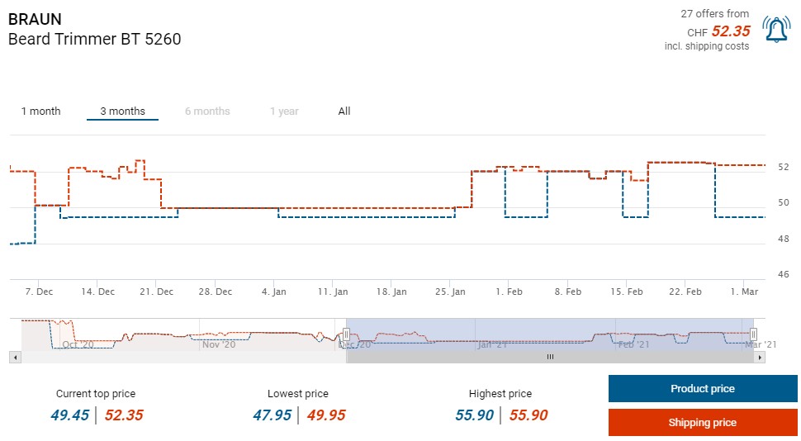Image resolution: width=801 pixels, height=441 pixels.
Task: Click the Beard Trimmer BT 5260 title
Action: 94,39
